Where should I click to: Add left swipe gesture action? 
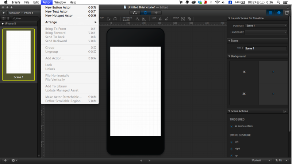pos(232,142)
